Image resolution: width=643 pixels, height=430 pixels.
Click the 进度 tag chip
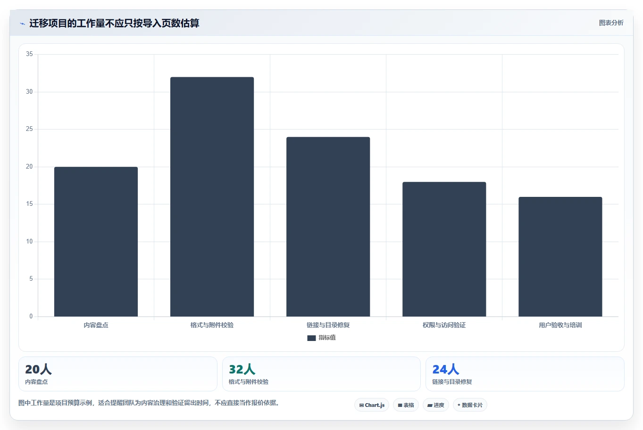[436, 405]
